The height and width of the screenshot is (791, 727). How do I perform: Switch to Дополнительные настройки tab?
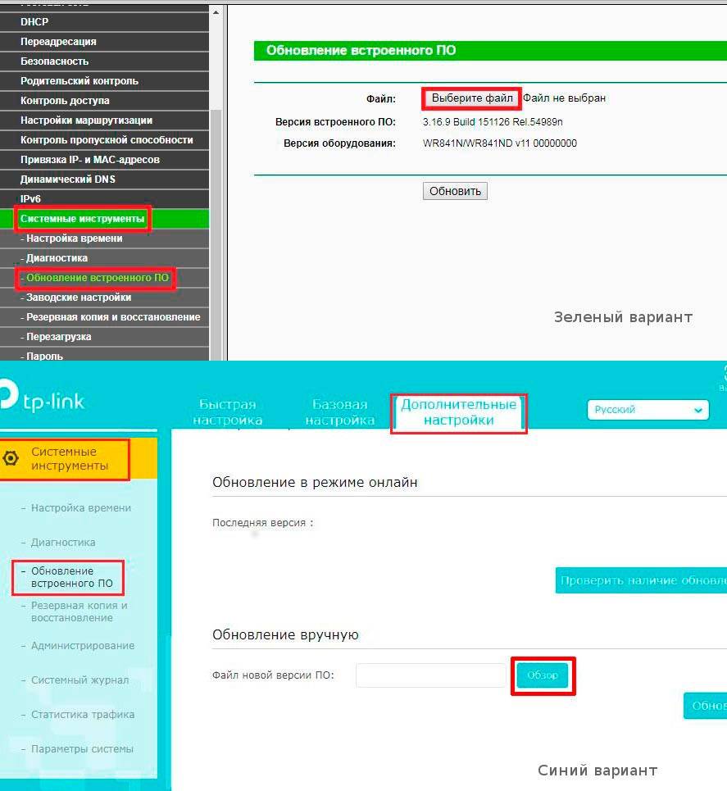click(459, 412)
